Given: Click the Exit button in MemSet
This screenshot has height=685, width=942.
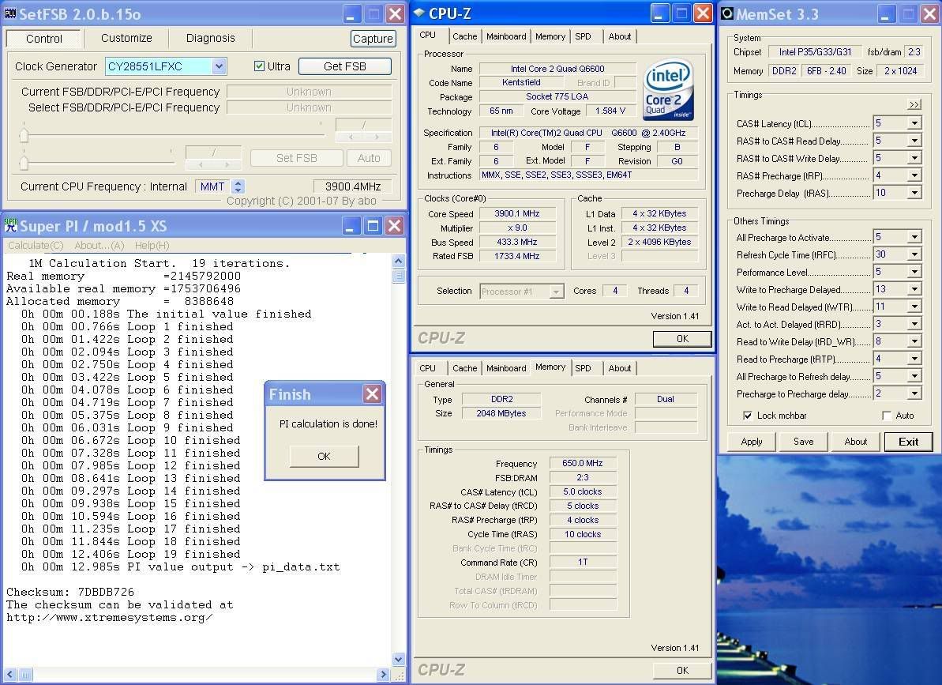Looking at the screenshot, I should point(908,442).
